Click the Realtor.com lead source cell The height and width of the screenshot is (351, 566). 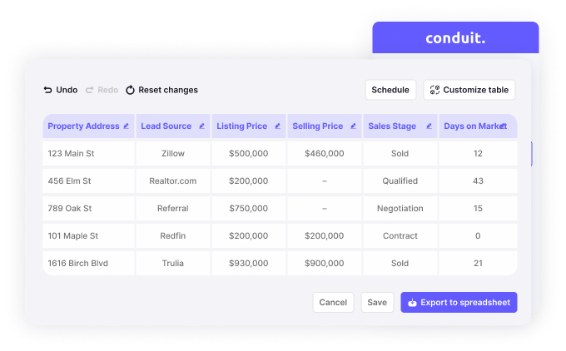(x=173, y=181)
